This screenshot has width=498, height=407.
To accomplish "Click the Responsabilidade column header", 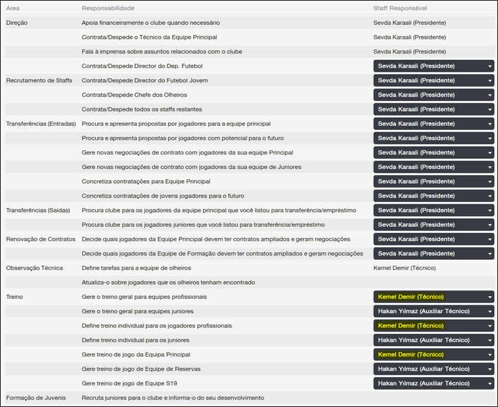I will tap(108, 7).
